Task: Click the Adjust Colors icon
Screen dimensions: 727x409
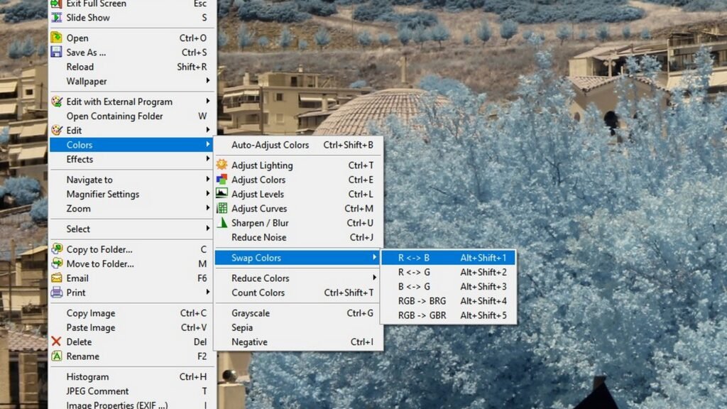Action: coord(222,179)
